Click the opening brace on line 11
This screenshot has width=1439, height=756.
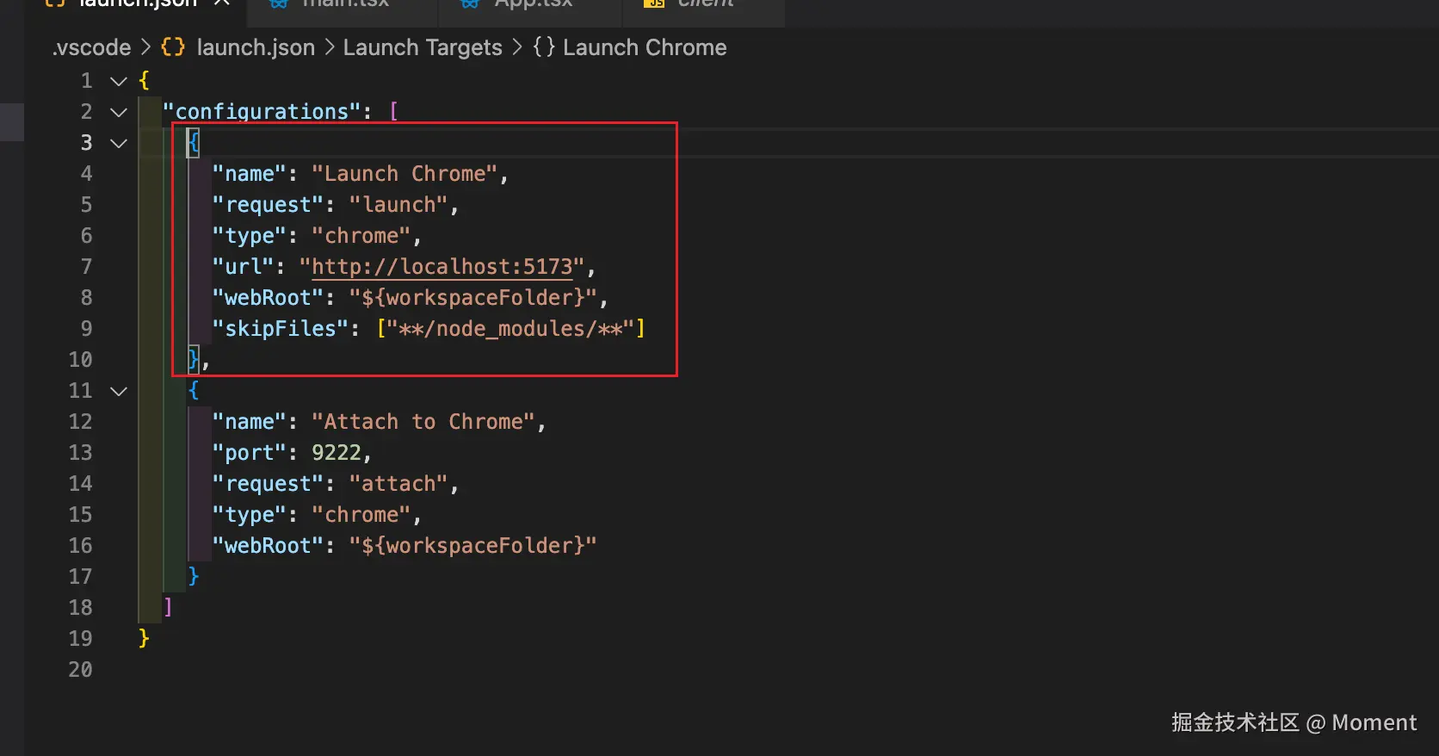click(194, 391)
